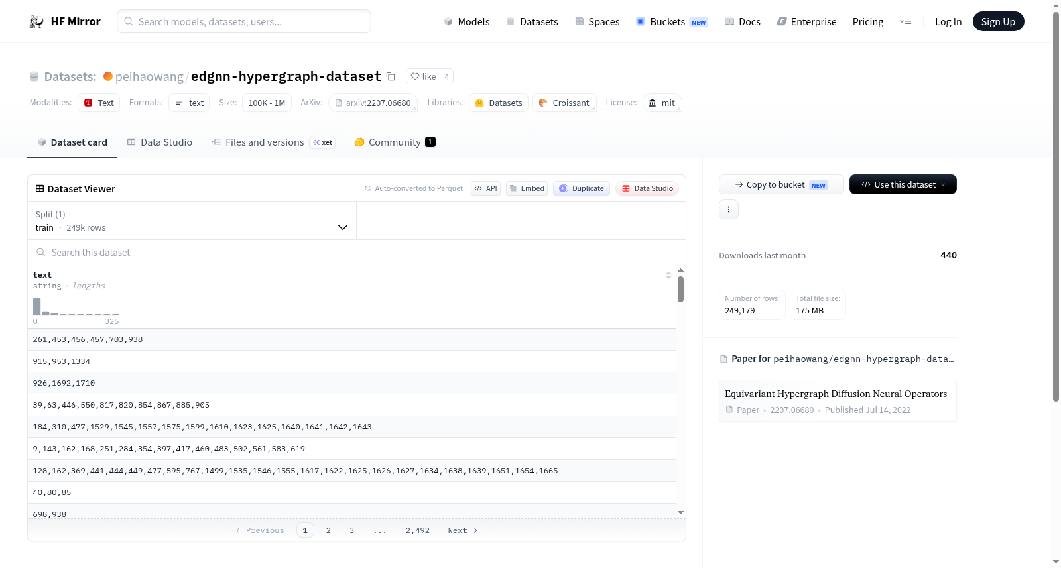Viewport: 1061px width, 568px height.
Task: Switch to Data Studio tab
Action: coord(160,142)
